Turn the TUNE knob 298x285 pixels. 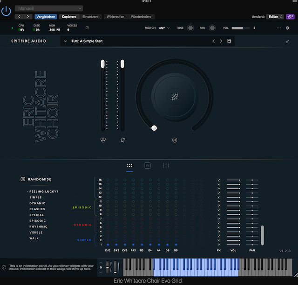pyautogui.click(x=190, y=28)
